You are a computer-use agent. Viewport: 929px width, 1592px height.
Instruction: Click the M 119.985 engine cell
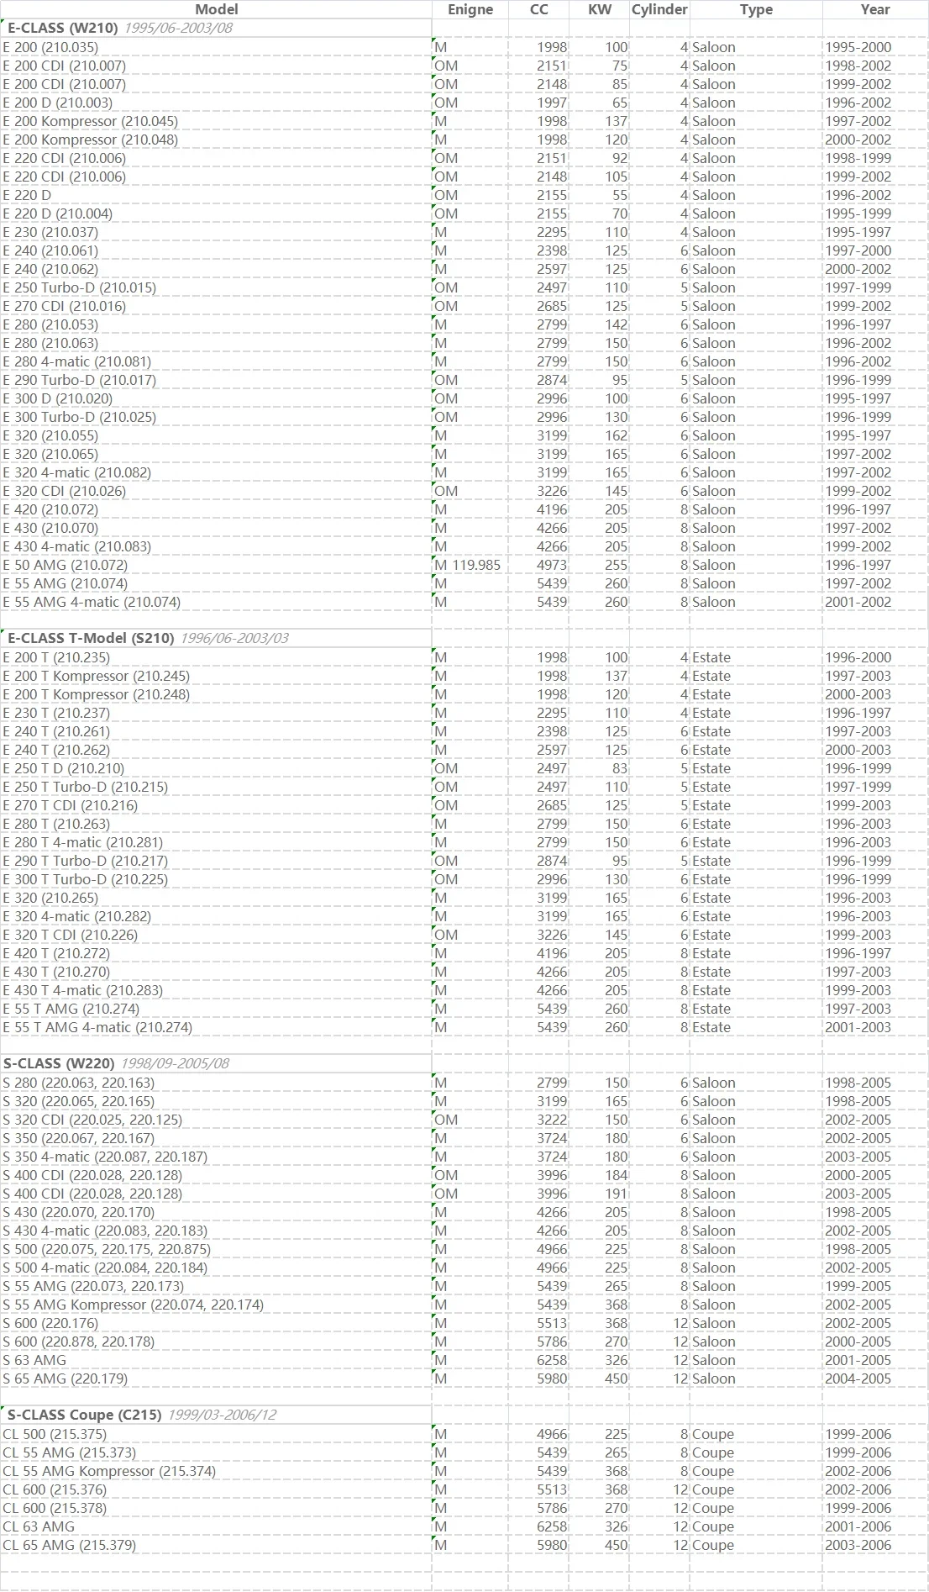(470, 565)
